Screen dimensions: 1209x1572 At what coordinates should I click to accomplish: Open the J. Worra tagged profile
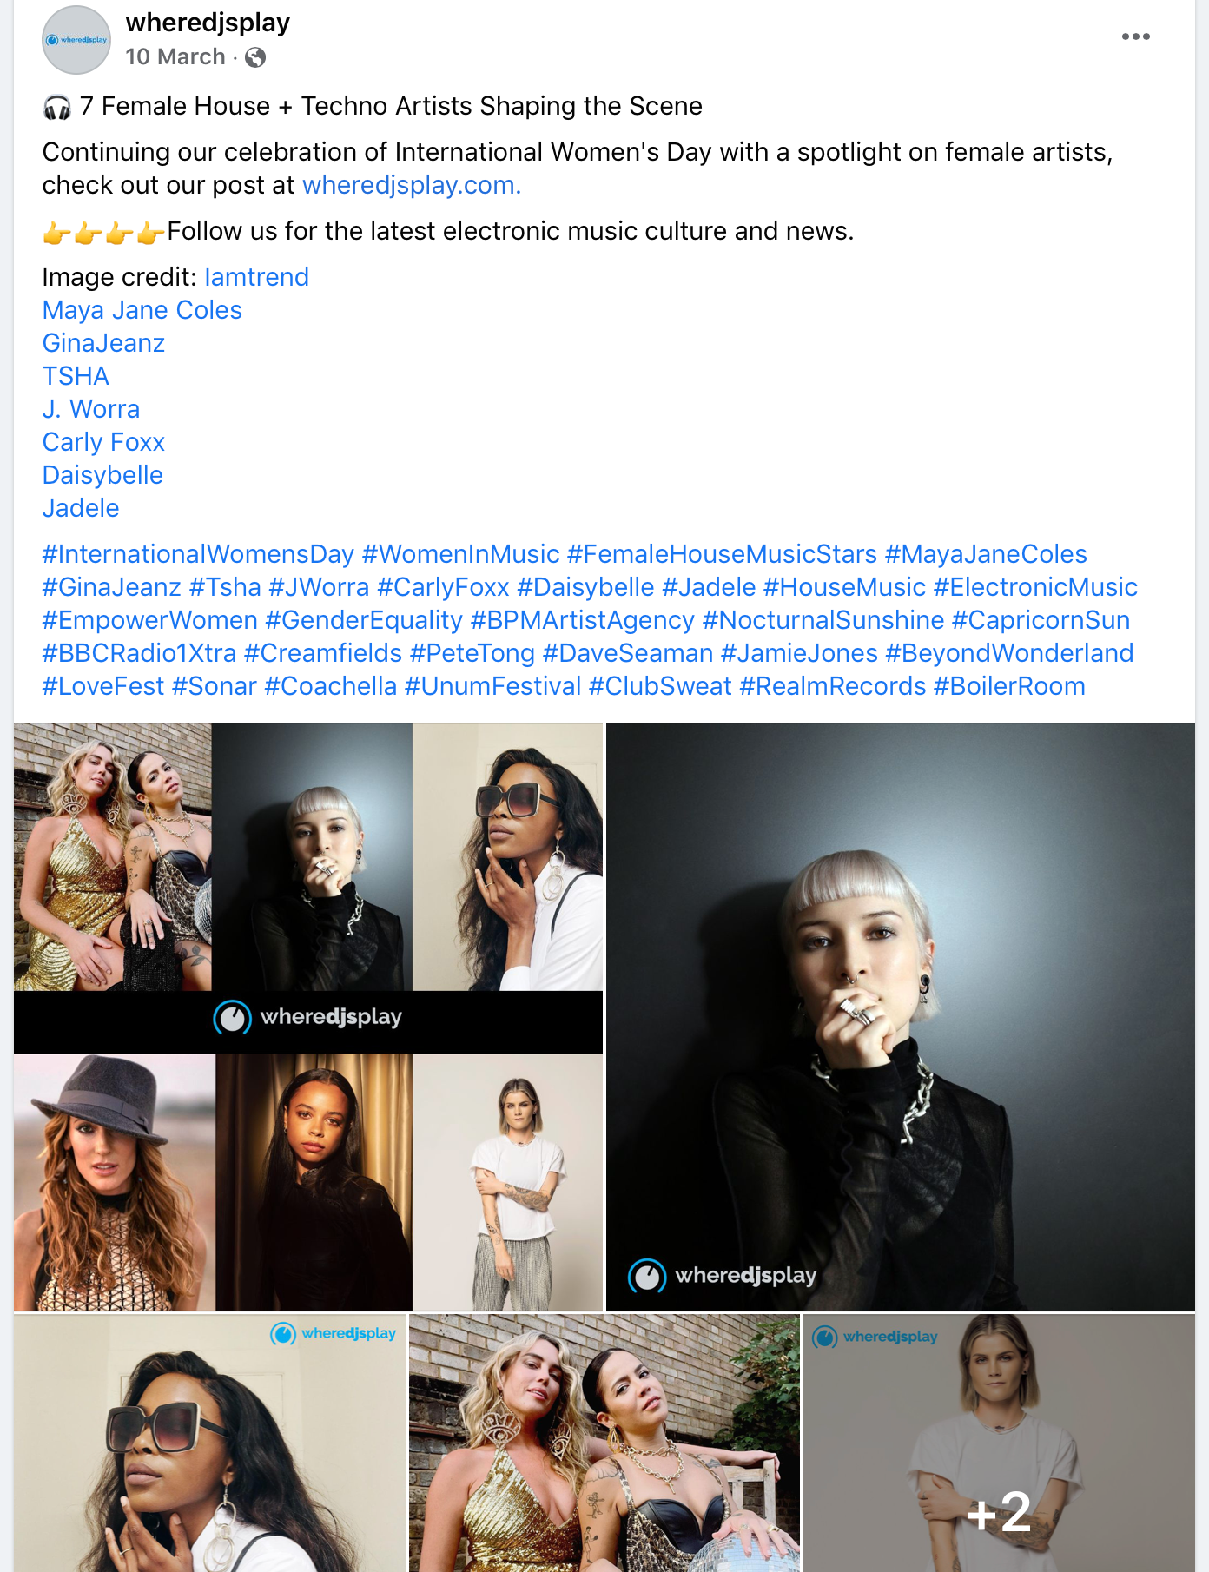pyautogui.click(x=91, y=409)
